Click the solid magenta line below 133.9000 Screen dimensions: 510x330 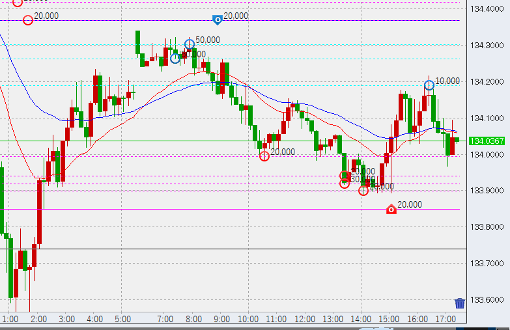[195, 209]
